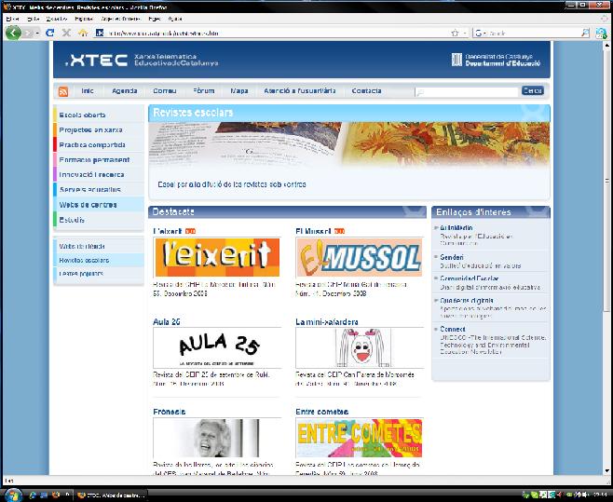Click the Aula 25 magazine title link
The width and height of the screenshot is (613, 502).
(167, 322)
